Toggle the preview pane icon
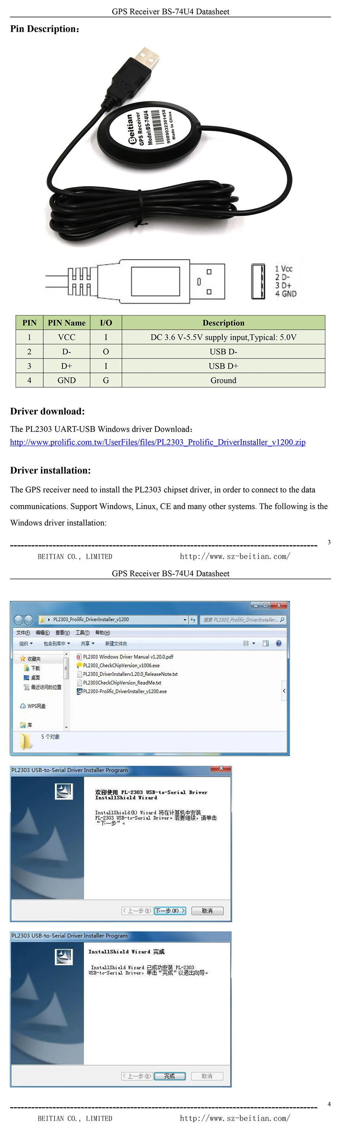The width and height of the screenshot is (341, 1125). 266,644
